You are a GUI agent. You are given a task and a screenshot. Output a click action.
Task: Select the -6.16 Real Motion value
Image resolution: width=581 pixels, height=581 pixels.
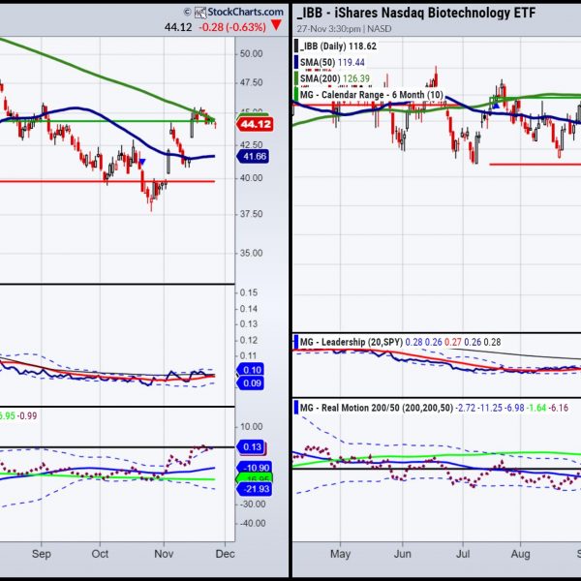tap(559, 408)
